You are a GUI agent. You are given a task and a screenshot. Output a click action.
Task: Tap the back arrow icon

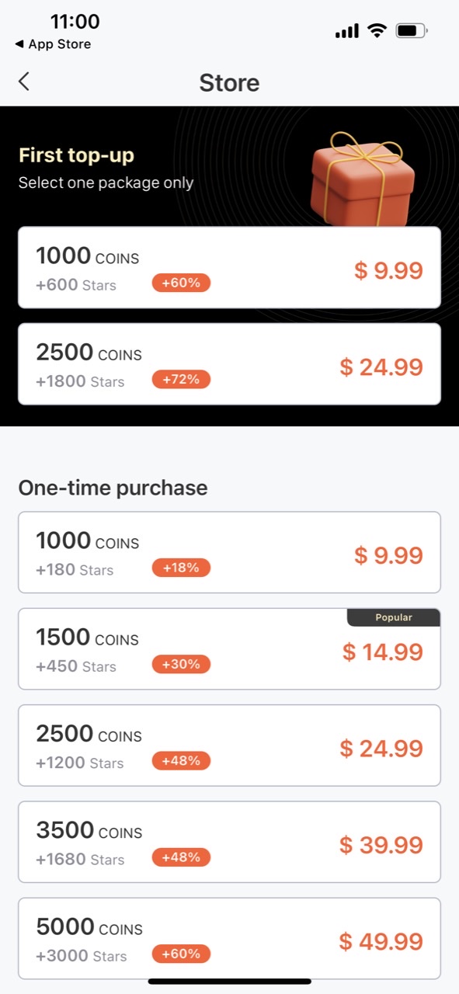point(24,82)
